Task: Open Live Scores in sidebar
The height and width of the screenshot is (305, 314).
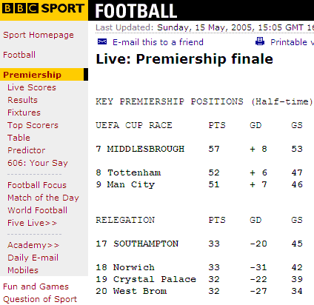Action: tap(32, 87)
